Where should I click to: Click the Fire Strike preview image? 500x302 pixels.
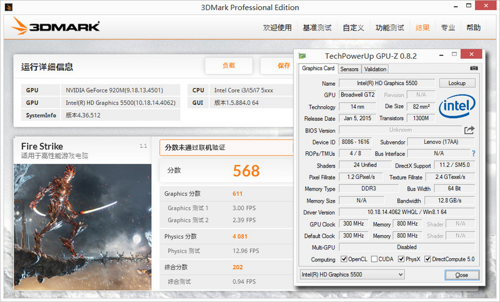(82, 227)
